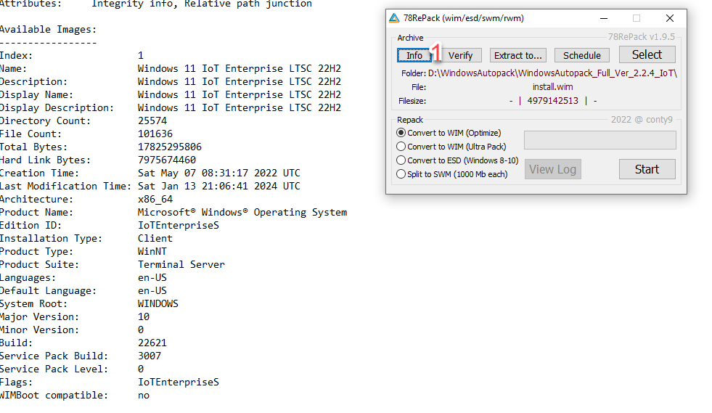This screenshot has height=413, width=712.
Task: Click the WIMBoot compatible value no
Action: click(x=144, y=396)
